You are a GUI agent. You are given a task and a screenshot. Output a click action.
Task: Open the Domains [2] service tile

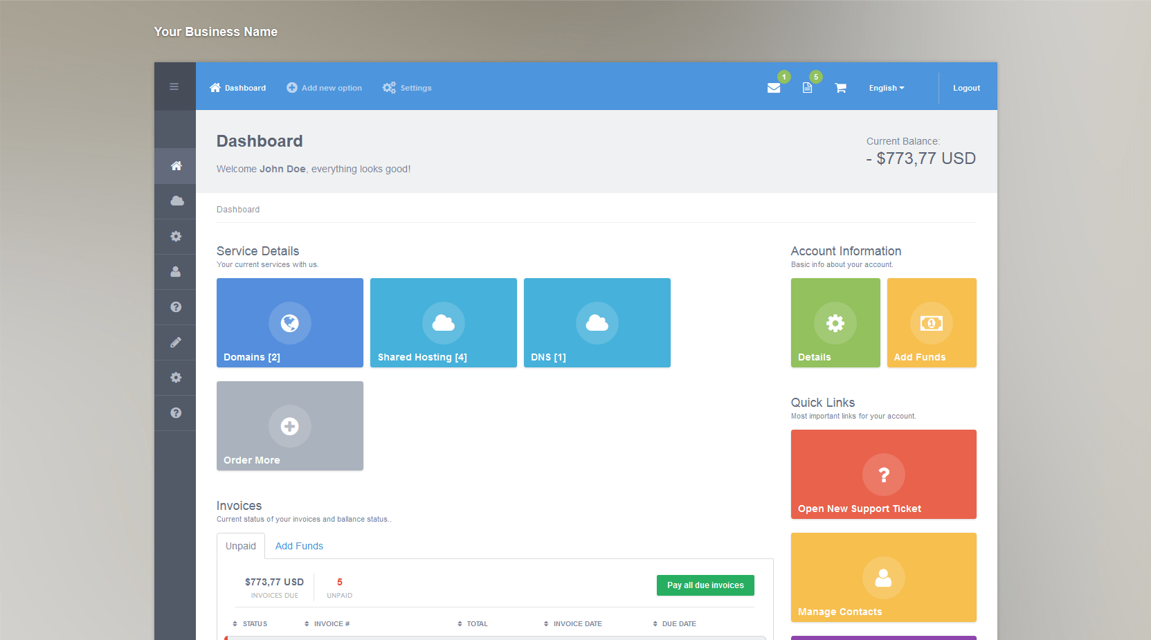click(290, 322)
